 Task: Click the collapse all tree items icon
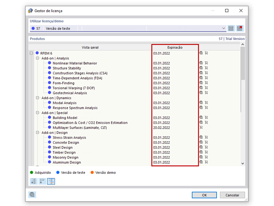pos(42,181)
